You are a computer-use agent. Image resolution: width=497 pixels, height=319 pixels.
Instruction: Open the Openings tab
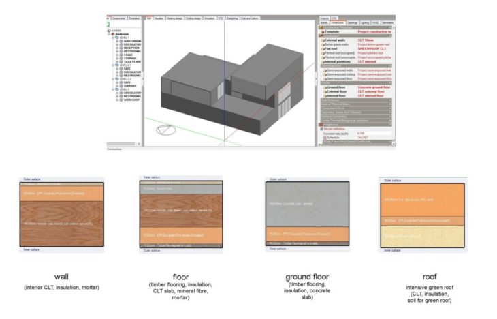(353, 22)
